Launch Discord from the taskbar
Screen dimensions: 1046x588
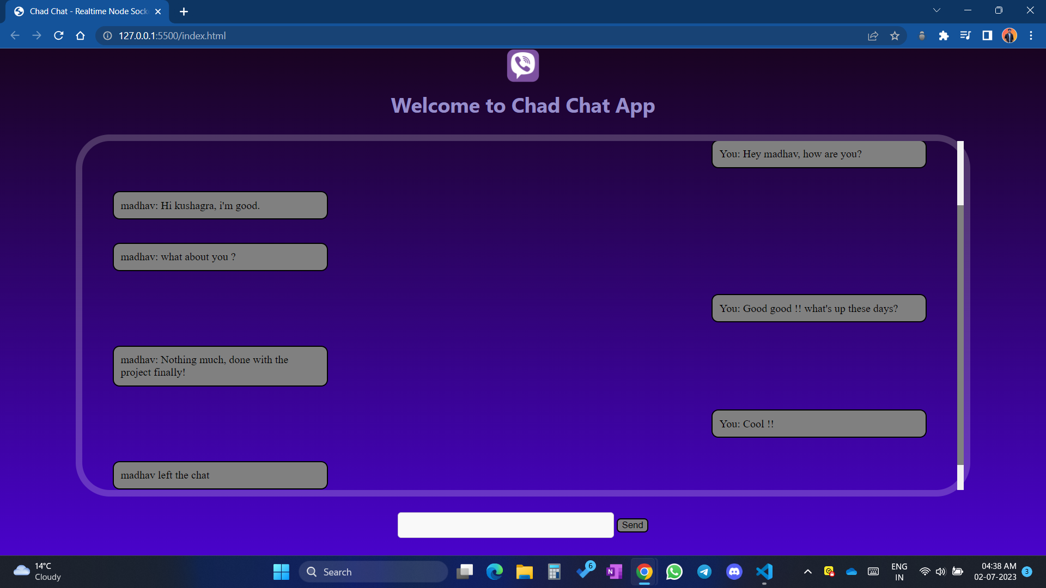point(734,572)
